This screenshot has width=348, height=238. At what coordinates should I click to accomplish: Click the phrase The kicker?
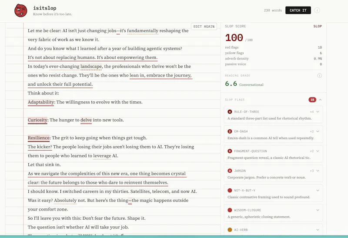click(x=40, y=147)
